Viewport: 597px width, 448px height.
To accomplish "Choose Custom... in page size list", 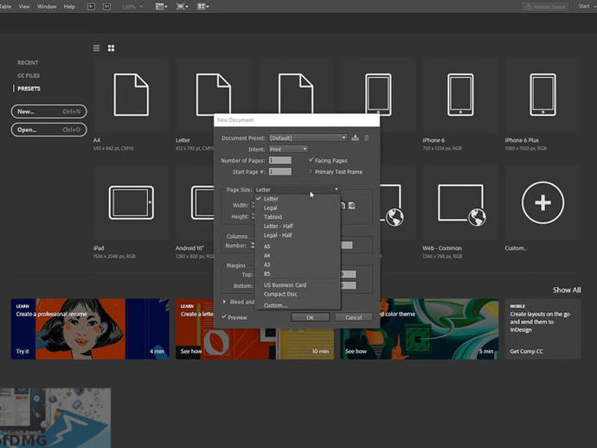I will coord(298,305).
